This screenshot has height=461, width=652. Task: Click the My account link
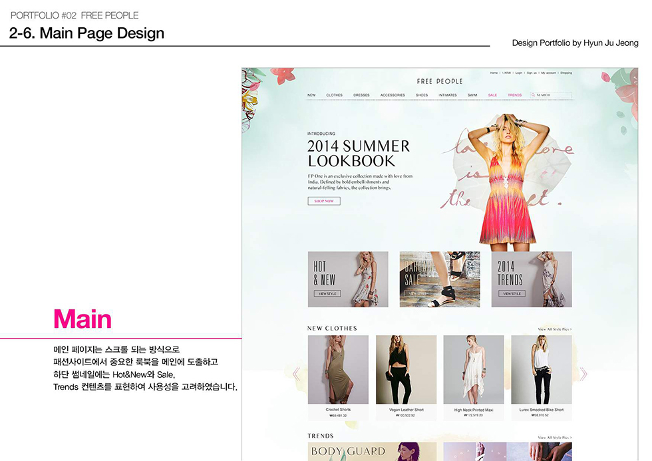coord(548,73)
